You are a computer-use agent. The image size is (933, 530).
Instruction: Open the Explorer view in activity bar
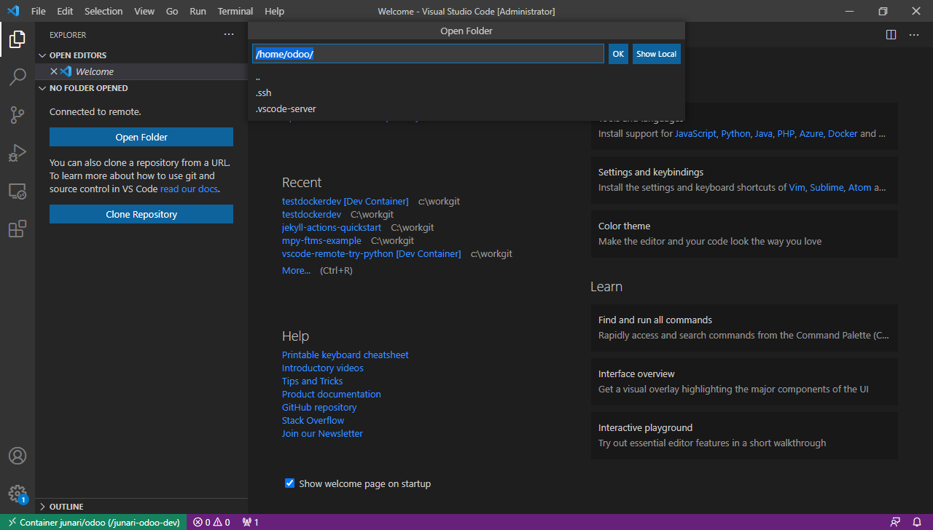17,39
